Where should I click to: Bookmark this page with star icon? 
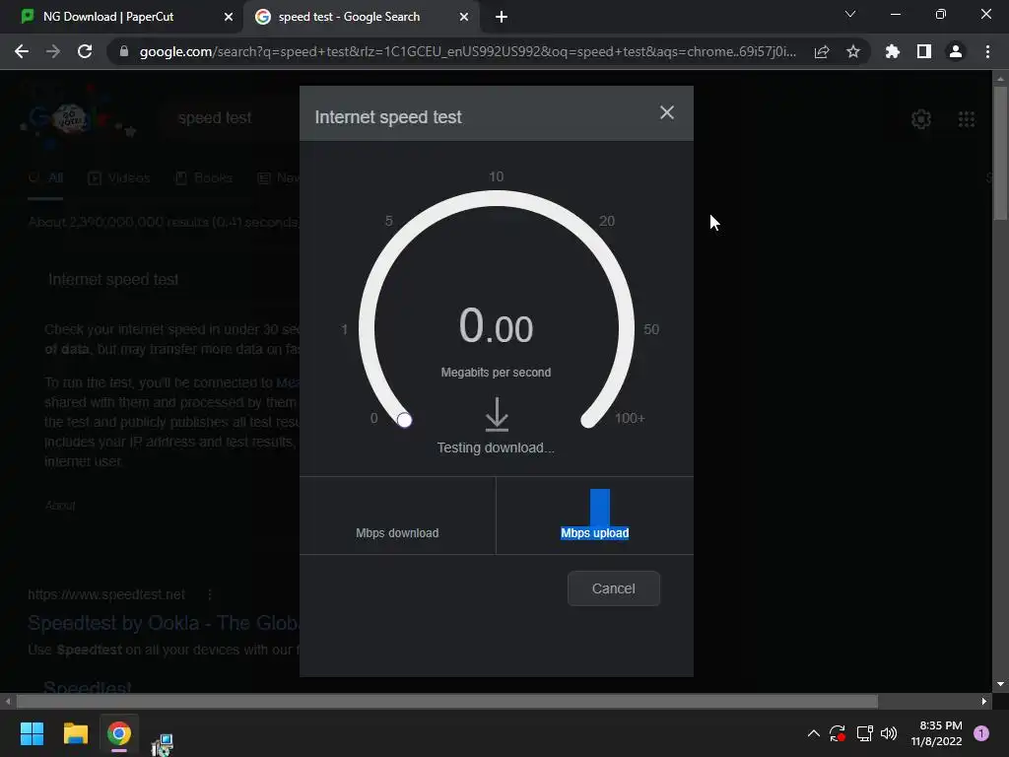coord(853,51)
